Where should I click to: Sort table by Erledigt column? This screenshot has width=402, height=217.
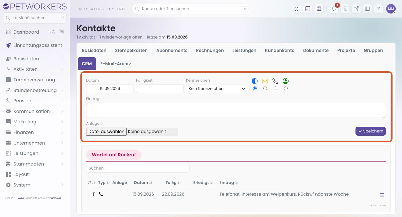(x=203, y=183)
